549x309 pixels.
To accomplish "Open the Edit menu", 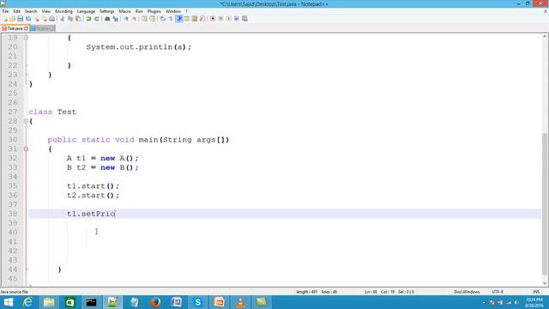I will click(17, 11).
